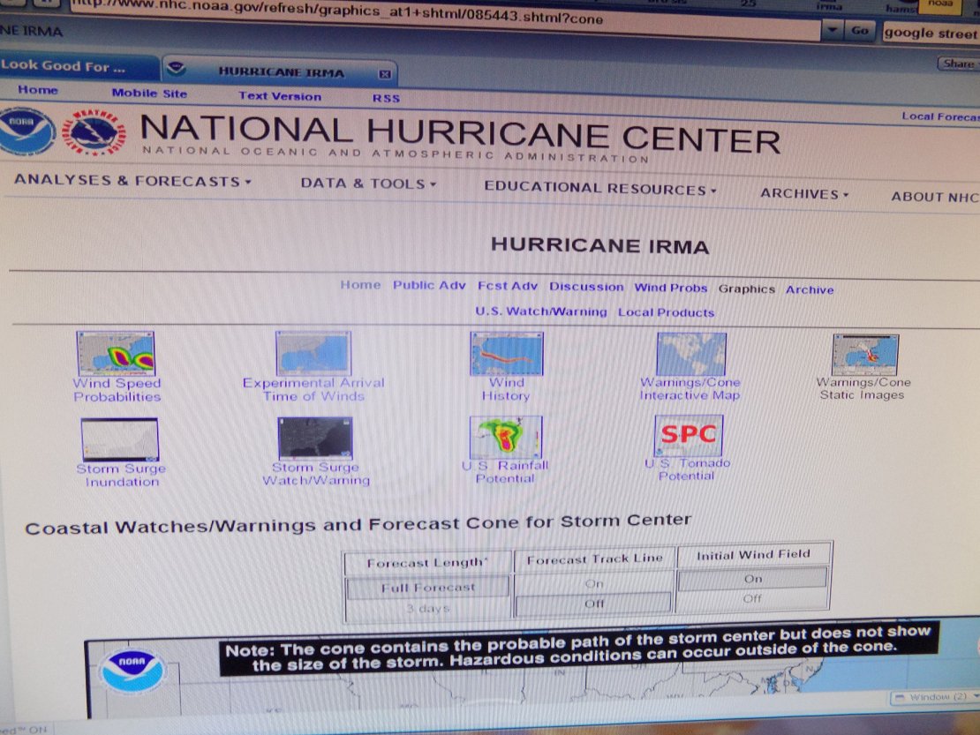Click the National Weather Service logo
Screen dimensions: 980x735
click(94, 132)
